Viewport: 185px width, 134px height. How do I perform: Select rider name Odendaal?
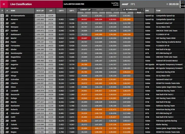pos(15,113)
